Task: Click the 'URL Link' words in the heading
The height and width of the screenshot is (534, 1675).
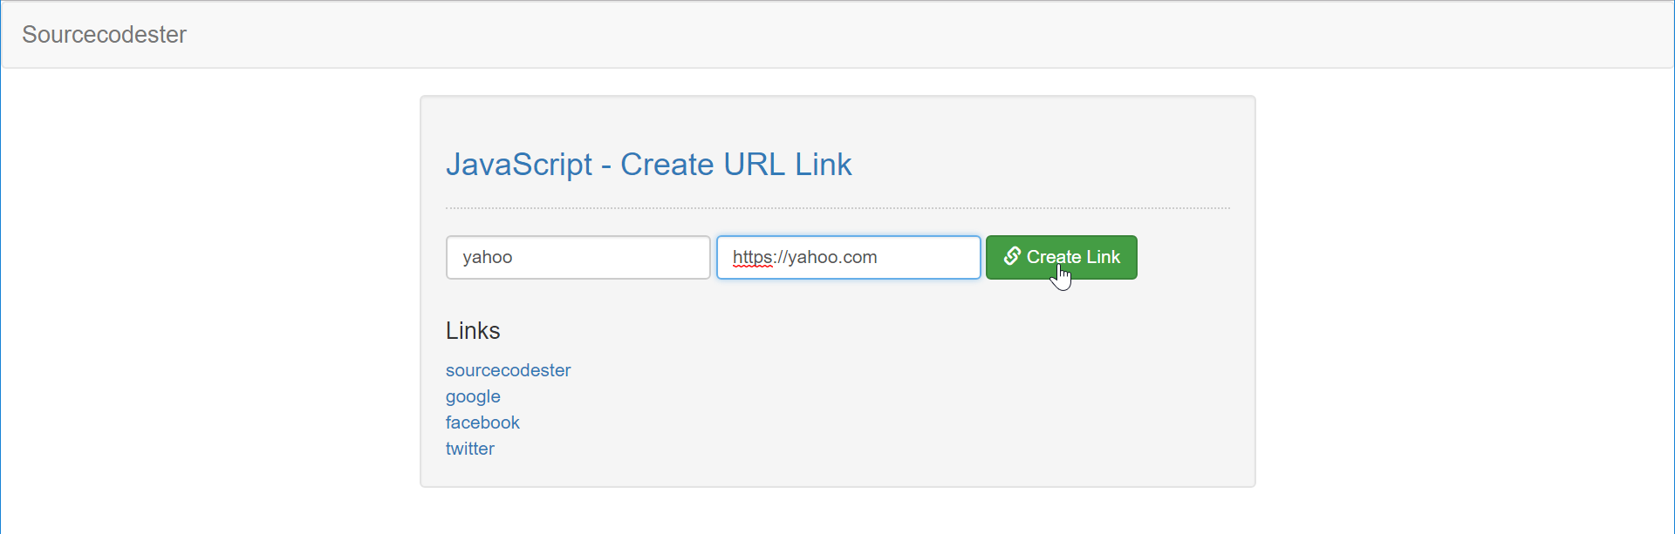Action: point(788,165)
